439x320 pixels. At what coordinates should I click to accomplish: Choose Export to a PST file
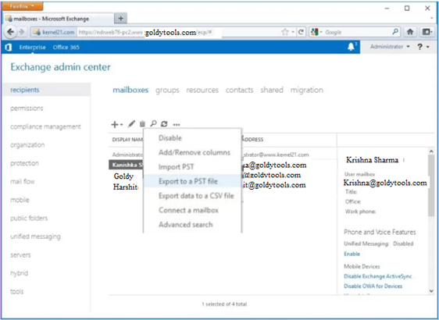(x=192, y=181)
